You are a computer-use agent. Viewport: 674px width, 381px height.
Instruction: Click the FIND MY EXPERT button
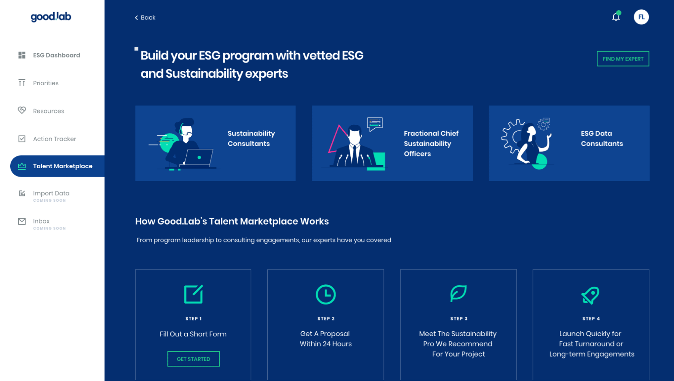pos(623,59)
